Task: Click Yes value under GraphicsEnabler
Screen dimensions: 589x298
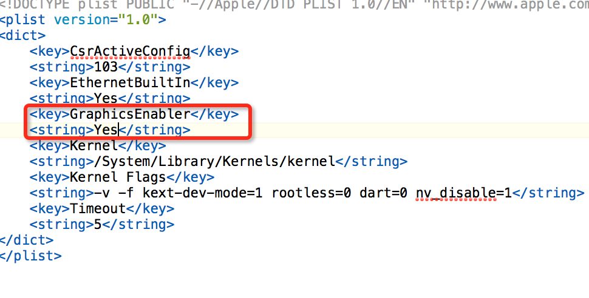Action: [106, 130]
